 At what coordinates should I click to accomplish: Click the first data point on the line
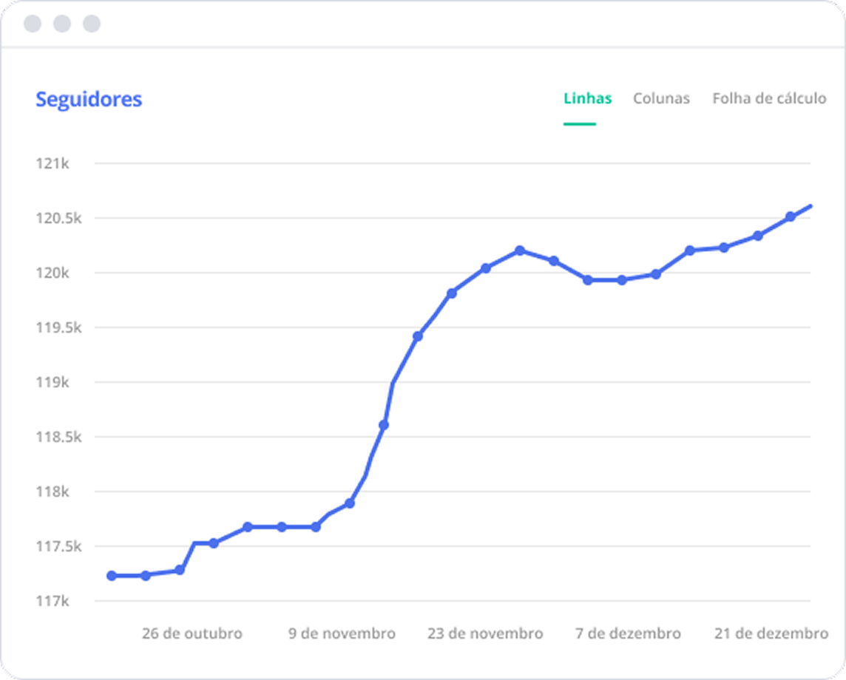coord(111,574)
